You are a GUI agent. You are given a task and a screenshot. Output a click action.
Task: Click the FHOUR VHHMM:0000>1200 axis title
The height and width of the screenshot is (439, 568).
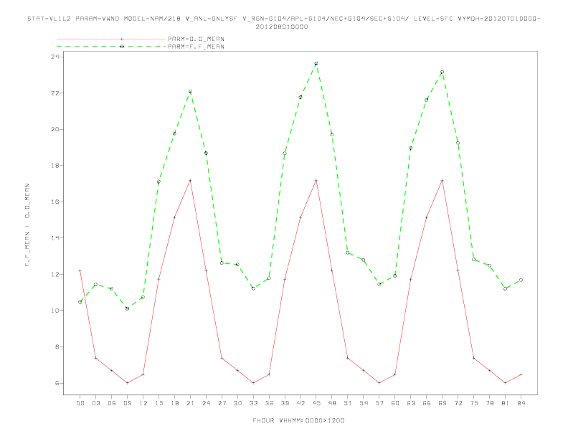coord(298,420)
